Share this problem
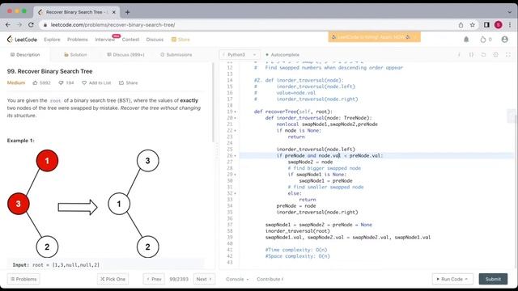The image size is (518, 291). (x=128, y=82)
